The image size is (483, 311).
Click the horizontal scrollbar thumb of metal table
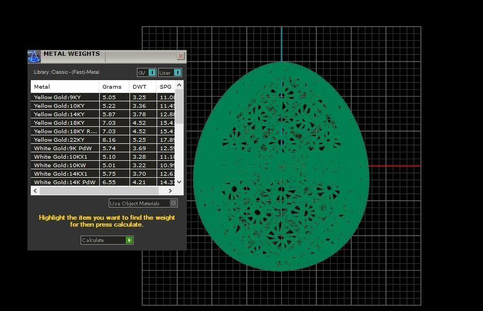tap(99, 191)
